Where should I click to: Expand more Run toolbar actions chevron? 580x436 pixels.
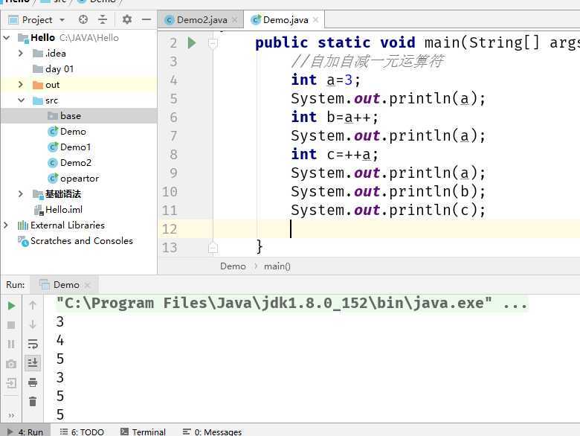(11, 415)
